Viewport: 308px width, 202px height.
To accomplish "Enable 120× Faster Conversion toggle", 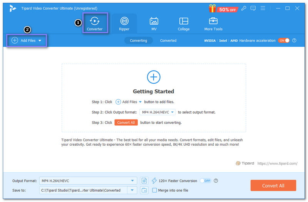I will (x=205, y=180).
